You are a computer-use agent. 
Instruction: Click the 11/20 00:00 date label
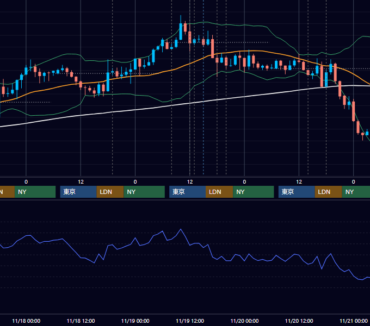tap(244, 321)
